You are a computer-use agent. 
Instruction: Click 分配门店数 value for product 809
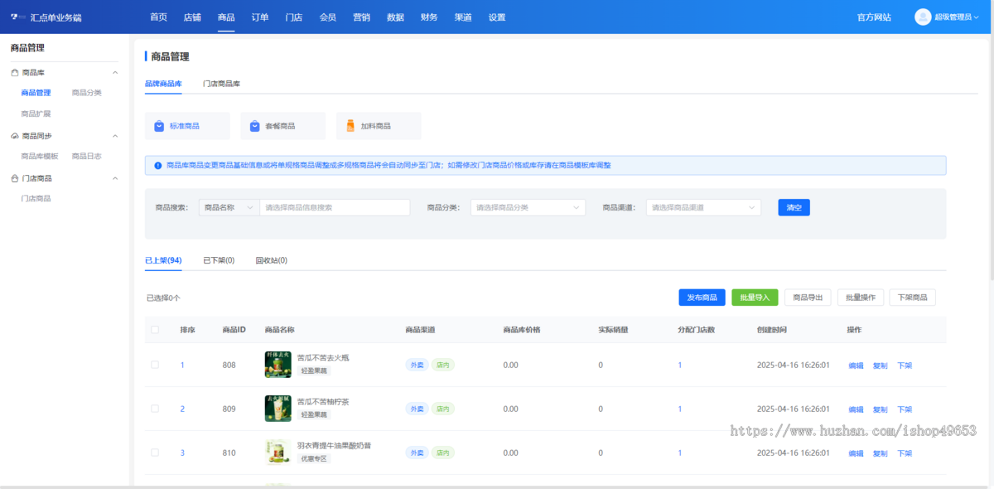click(x=680, y=409)
